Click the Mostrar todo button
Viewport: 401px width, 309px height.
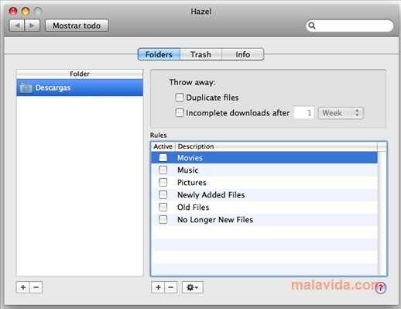77,26
